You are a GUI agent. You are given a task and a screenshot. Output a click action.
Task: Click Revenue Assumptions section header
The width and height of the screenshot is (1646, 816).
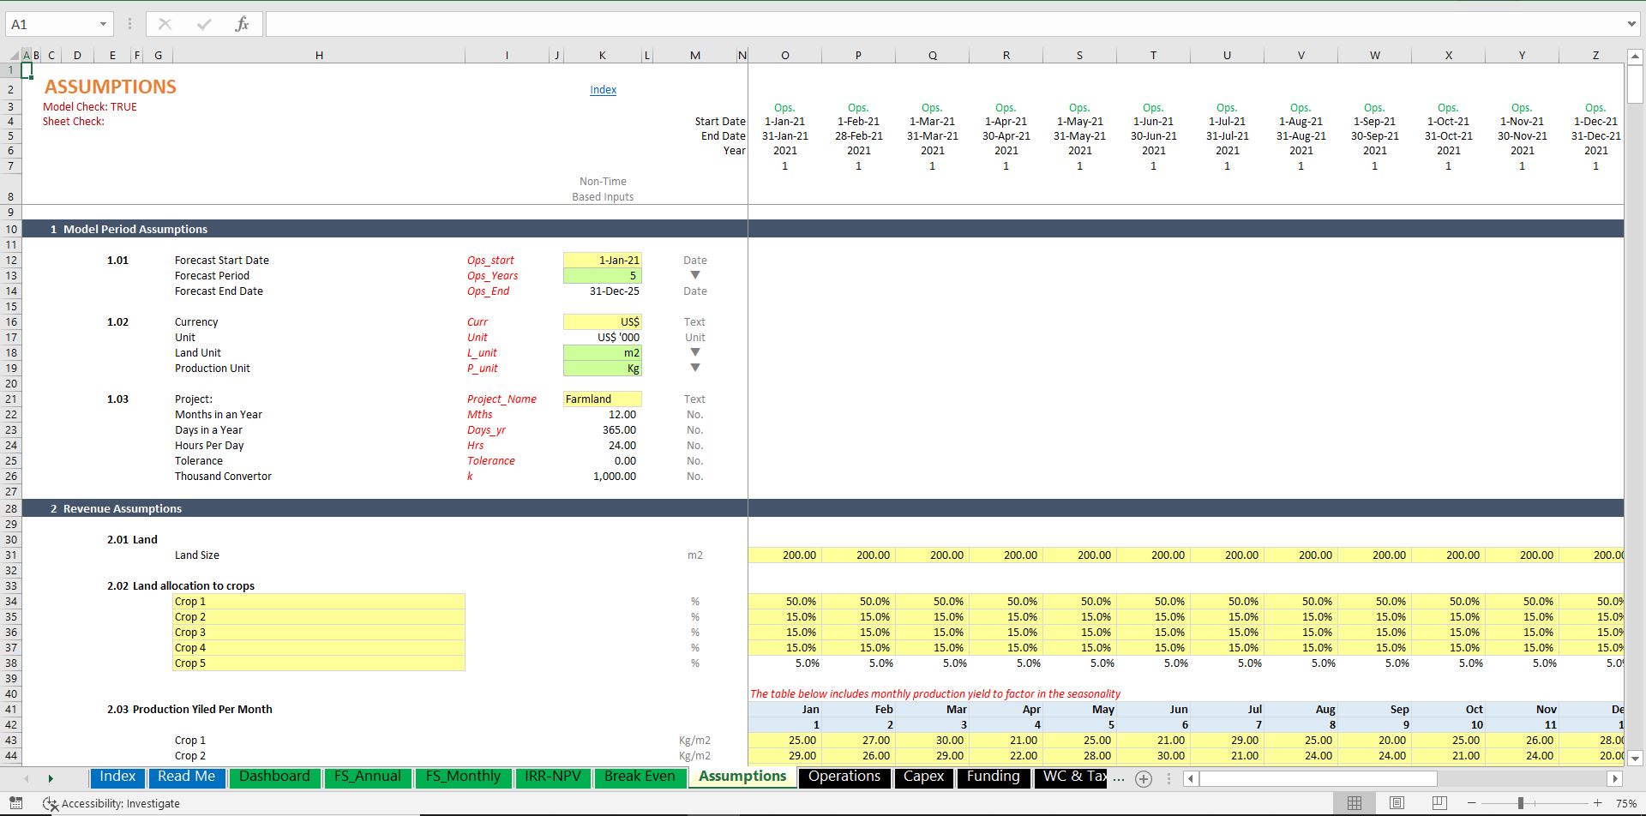[x=123, y=508]
